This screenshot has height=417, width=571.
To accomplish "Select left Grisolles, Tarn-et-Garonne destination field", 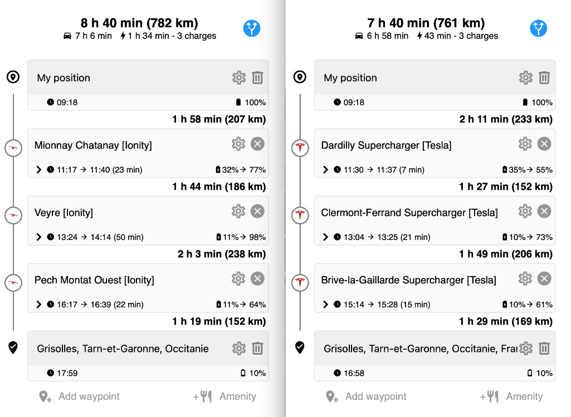I will (124, 349).
